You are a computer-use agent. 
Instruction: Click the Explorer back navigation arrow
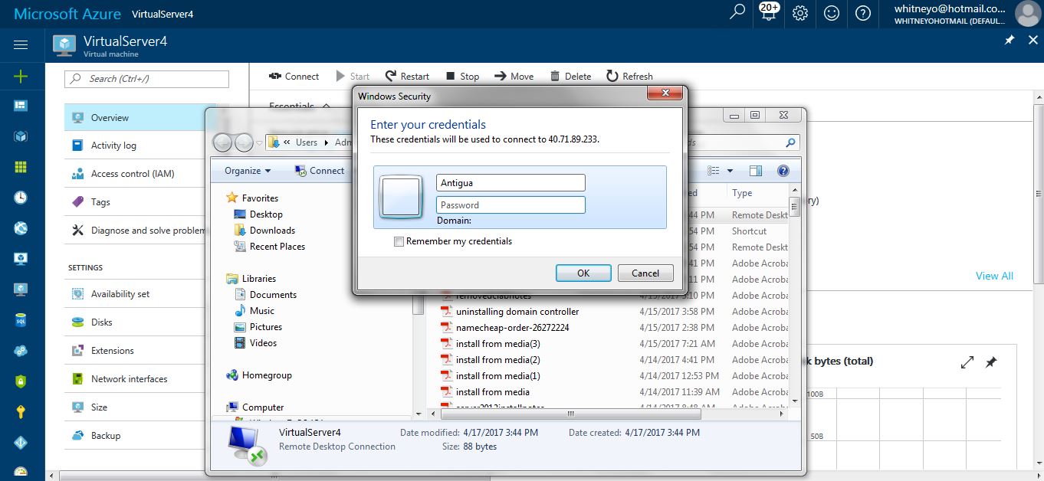tap(222, 142)
